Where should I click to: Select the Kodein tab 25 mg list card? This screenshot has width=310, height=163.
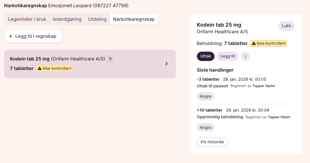80,64
